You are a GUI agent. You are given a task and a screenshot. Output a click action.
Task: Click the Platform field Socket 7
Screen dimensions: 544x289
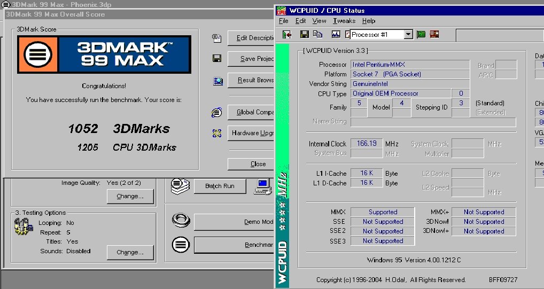(410, 74)
